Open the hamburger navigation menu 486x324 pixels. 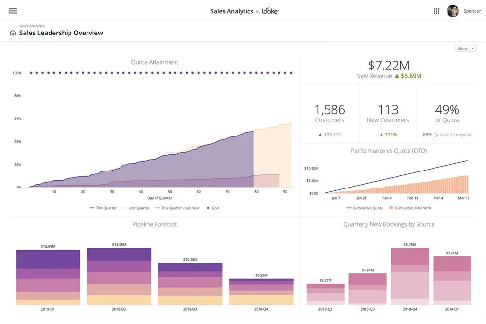tap(12, 10)
